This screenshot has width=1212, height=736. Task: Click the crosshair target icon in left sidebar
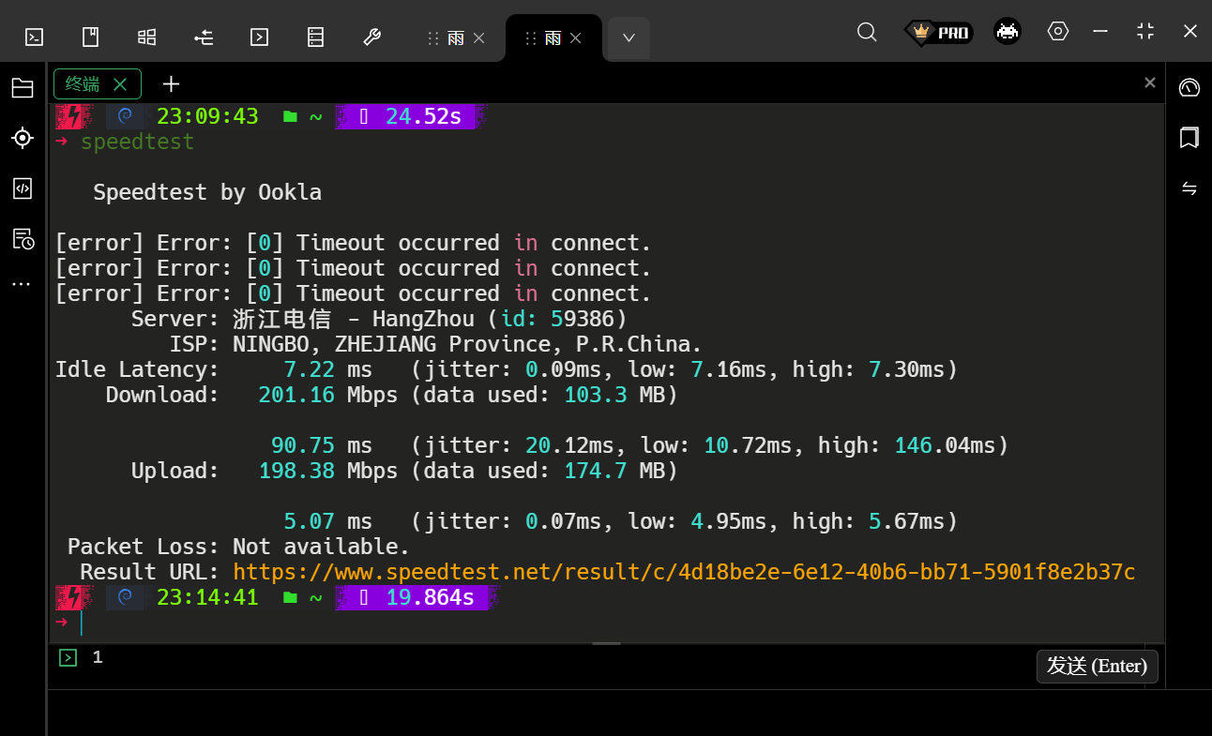click(23, 139)
